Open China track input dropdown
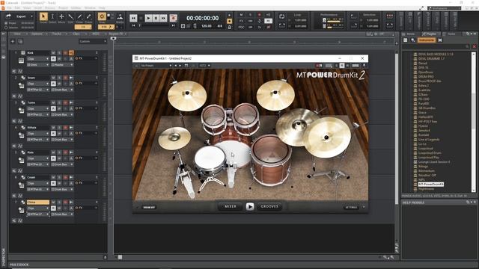The width and height of the screenshot is (479, 269). click(38, 214)
